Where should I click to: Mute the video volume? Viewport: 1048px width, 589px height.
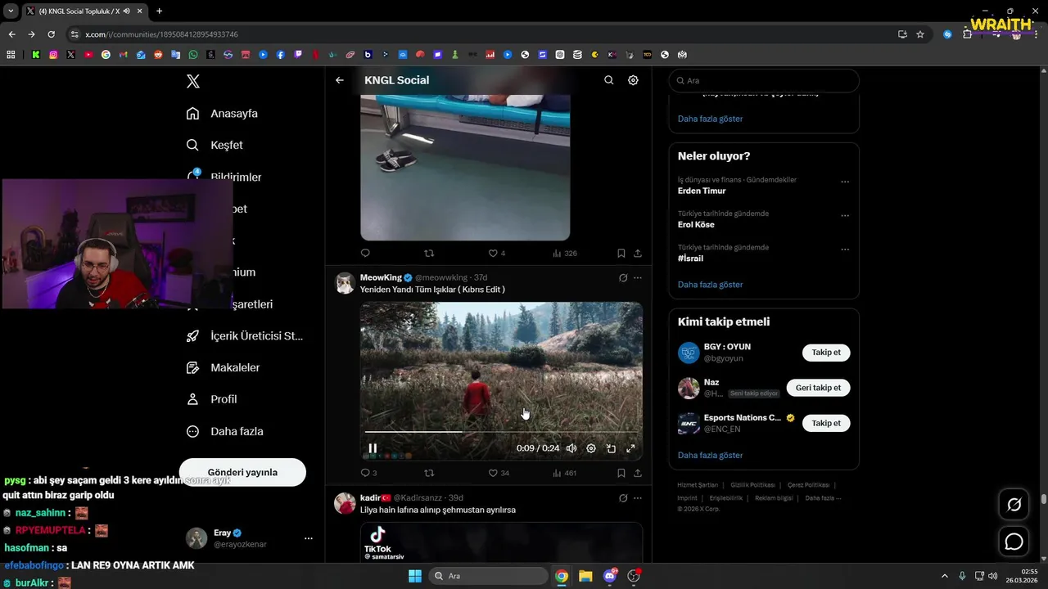tap(571, 448)
